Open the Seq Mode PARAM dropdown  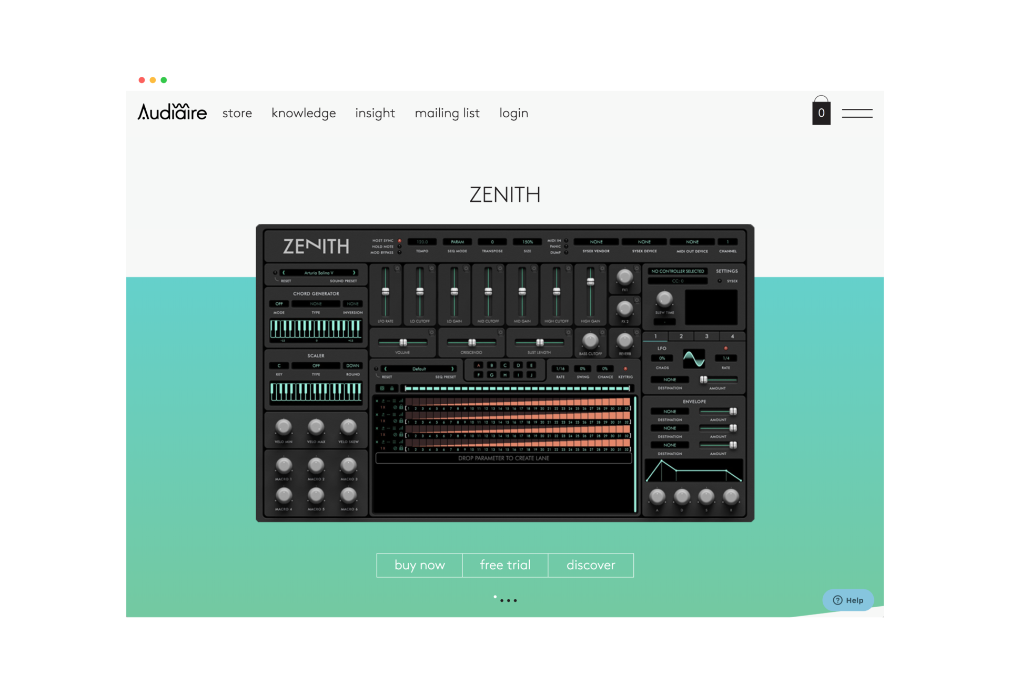click(x=457, y=242)
